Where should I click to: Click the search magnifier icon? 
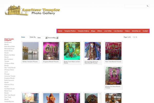tap(148, 6)
